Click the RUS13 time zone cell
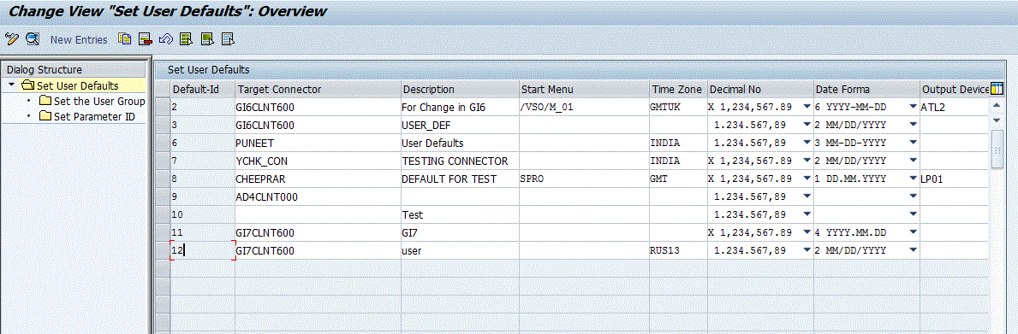The height and width of the screenshot is (334, 1018). [678, 249]
